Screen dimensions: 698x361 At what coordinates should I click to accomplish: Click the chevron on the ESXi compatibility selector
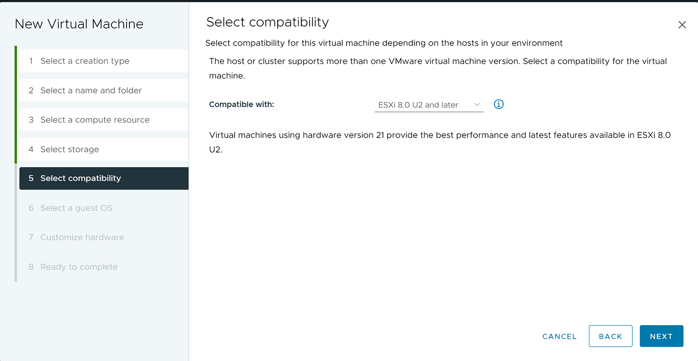coord(476,104)
